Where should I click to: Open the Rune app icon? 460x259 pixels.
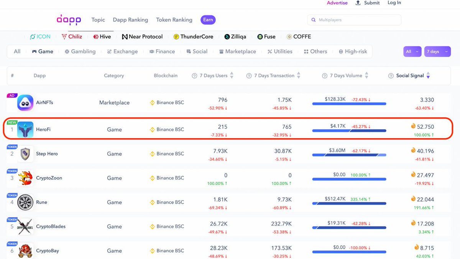coord(25,202)
